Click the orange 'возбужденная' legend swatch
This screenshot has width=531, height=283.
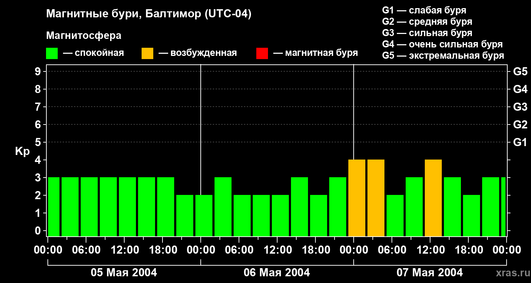[x=147, y=53]
